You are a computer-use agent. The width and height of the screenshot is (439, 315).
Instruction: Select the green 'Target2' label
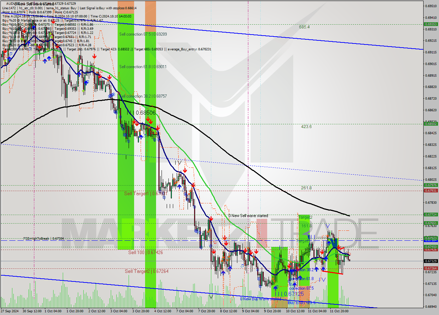(305, 217)
